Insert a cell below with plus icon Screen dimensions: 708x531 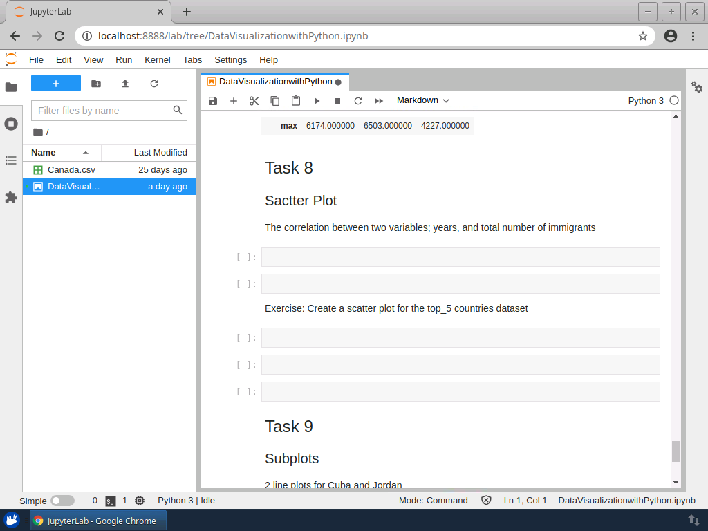click(234, 101)
